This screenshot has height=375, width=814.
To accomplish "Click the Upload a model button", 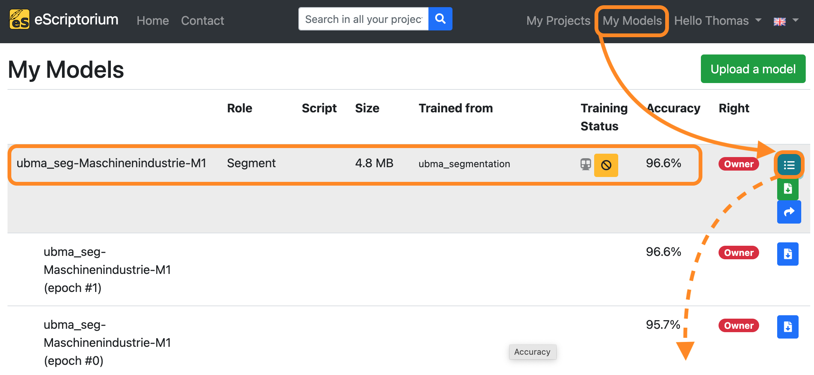I will coord(753,69).
